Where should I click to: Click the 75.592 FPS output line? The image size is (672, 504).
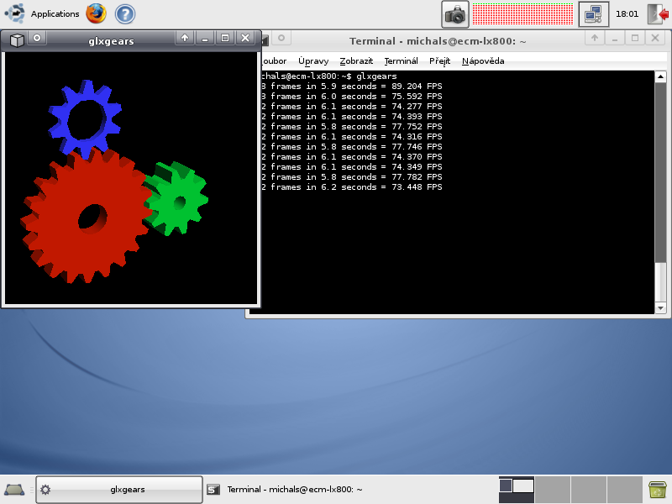coord(351,97)
